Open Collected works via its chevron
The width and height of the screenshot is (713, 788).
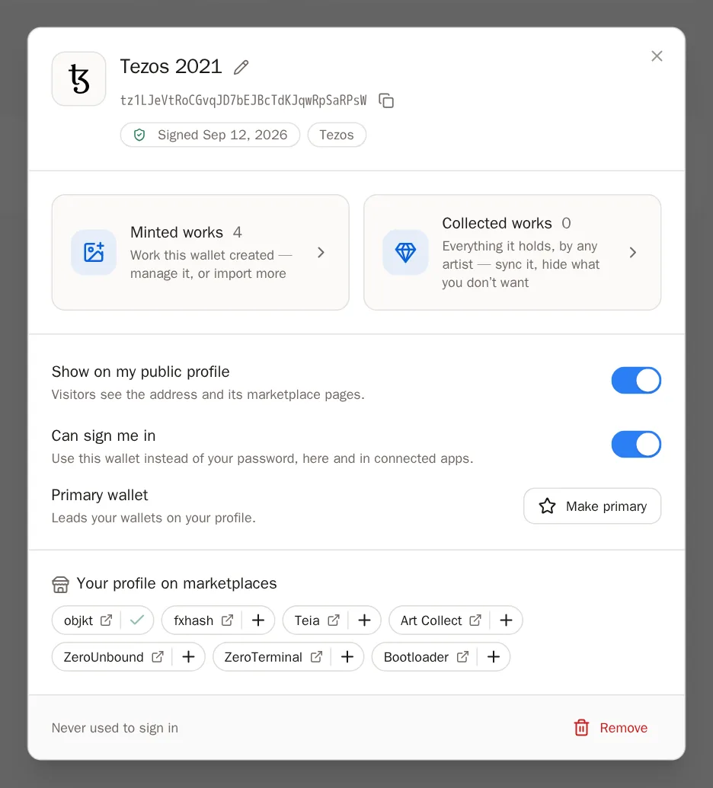(633, 252)
